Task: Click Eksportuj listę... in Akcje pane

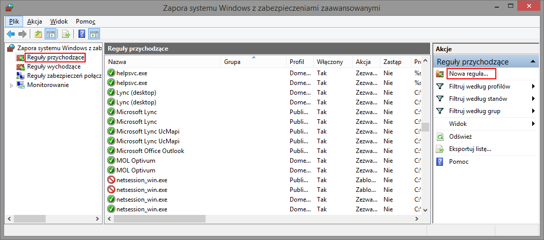Action: (x=470, y=149)
